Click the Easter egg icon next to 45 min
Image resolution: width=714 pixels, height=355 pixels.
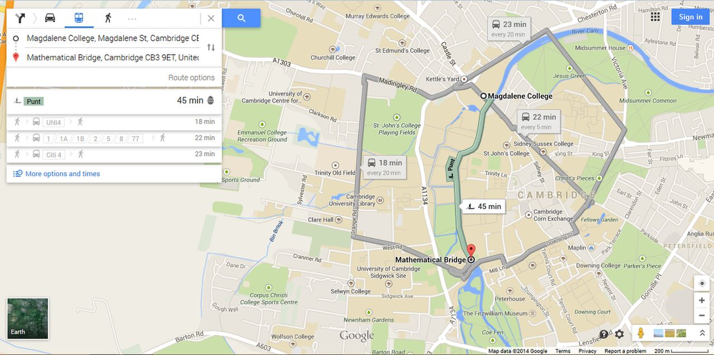coord(211,100)
